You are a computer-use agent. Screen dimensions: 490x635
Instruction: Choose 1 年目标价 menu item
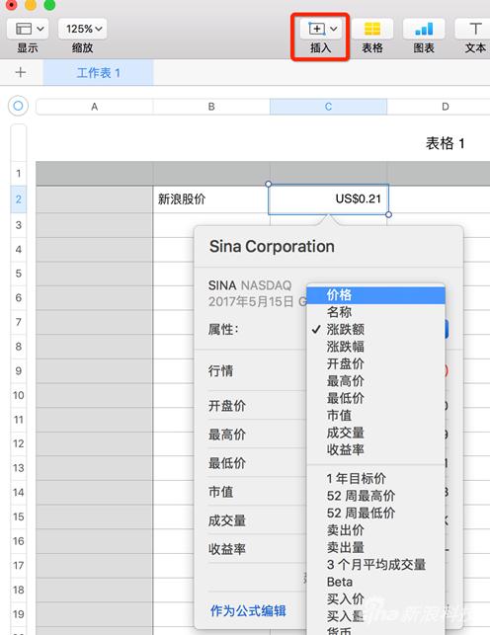click(x=375, y=479)
